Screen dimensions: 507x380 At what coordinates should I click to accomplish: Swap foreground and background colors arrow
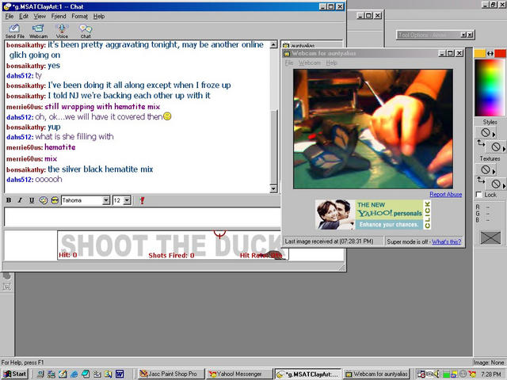point(490,54)
